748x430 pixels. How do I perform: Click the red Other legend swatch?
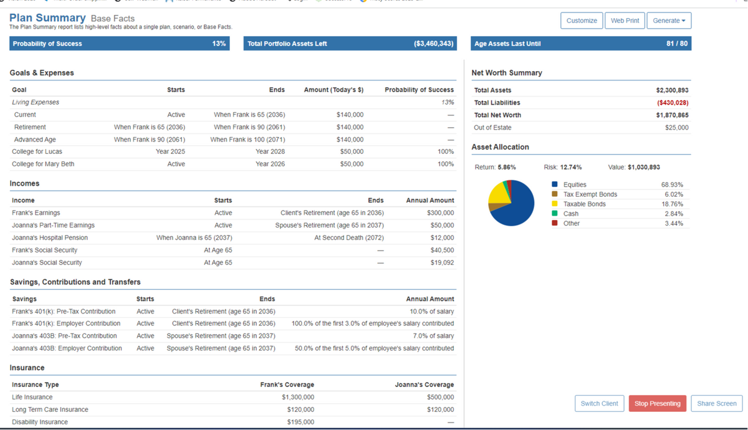[555, 224]
